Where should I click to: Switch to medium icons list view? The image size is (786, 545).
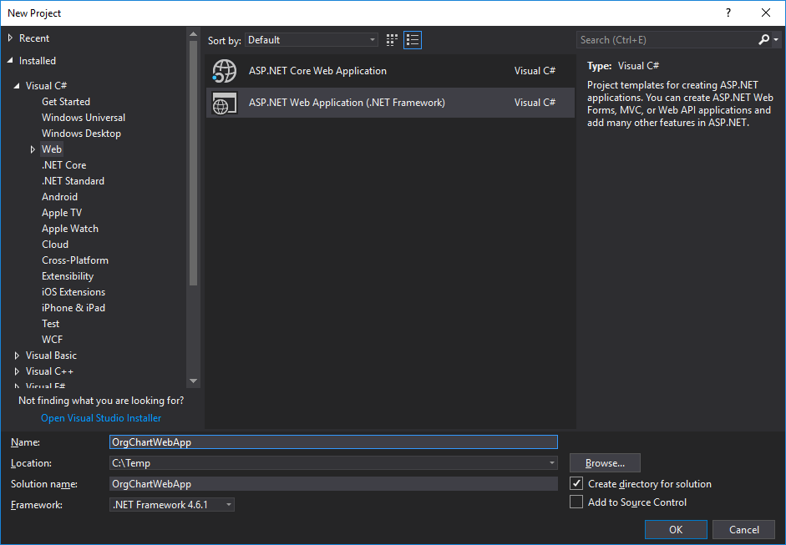pos(413,40)
